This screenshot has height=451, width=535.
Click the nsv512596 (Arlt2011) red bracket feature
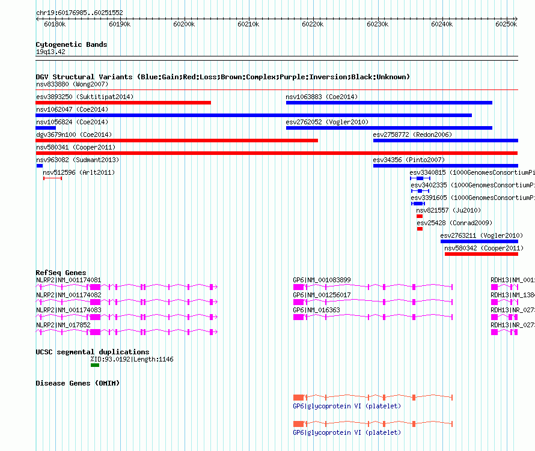pos(52,178)
